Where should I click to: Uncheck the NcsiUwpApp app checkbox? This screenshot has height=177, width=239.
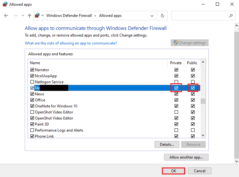[32, 76]
